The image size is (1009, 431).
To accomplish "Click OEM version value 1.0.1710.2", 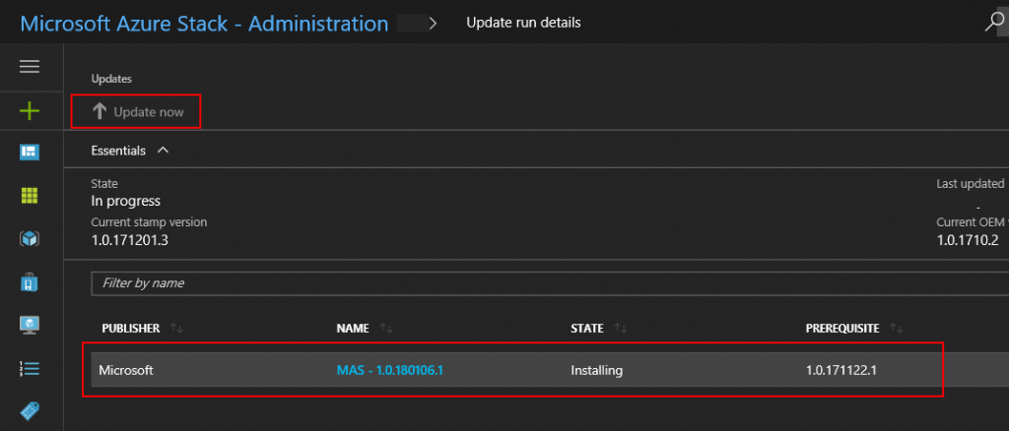I will pos(968,240).
